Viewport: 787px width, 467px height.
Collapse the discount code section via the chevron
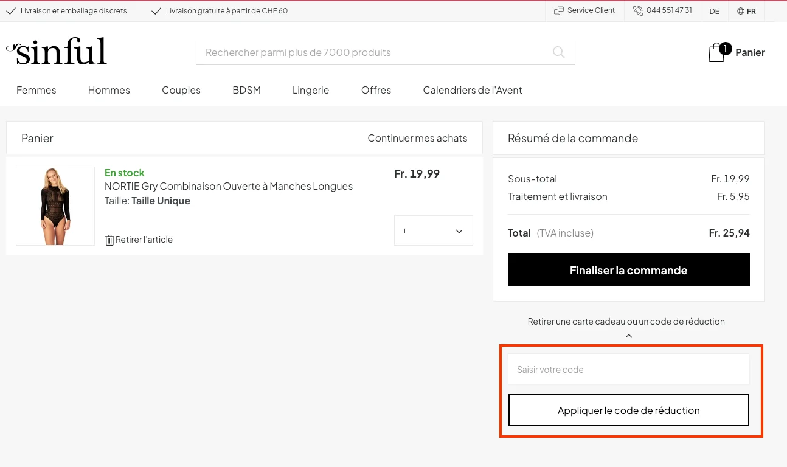pyautogui.click(x=628, y=335)
